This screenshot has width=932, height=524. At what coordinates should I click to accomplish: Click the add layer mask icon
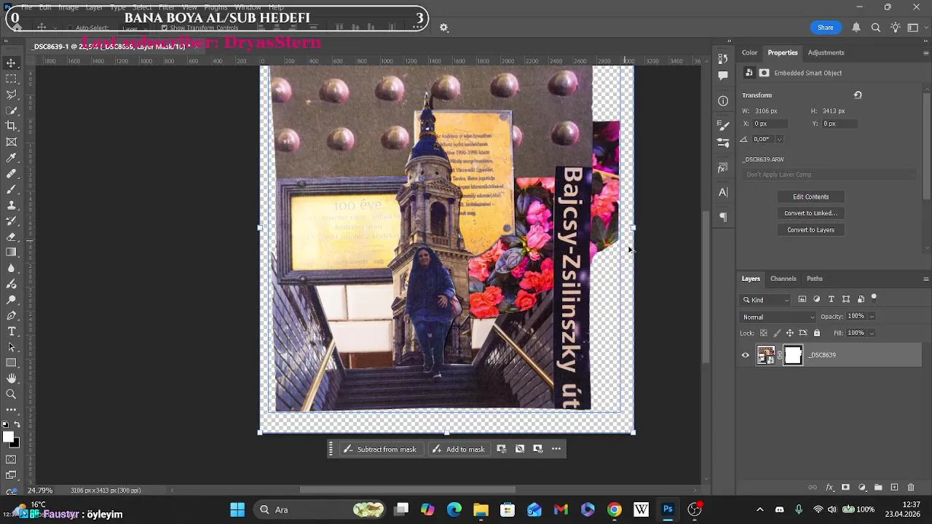(845, 488)
